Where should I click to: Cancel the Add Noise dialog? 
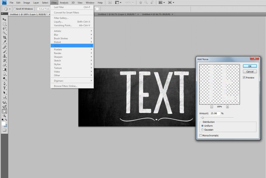(x=250, y=72)
